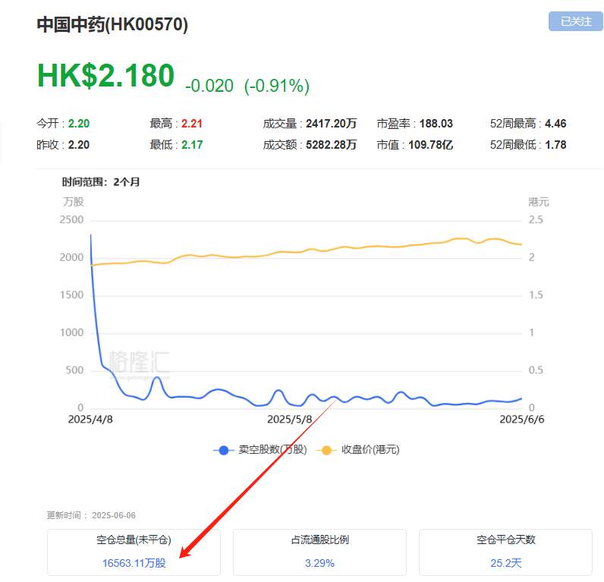The height and width of the screenshot is (582, 604).
Task: Click the blue 卖空股数 legend marker
Action: pos(223,450)
